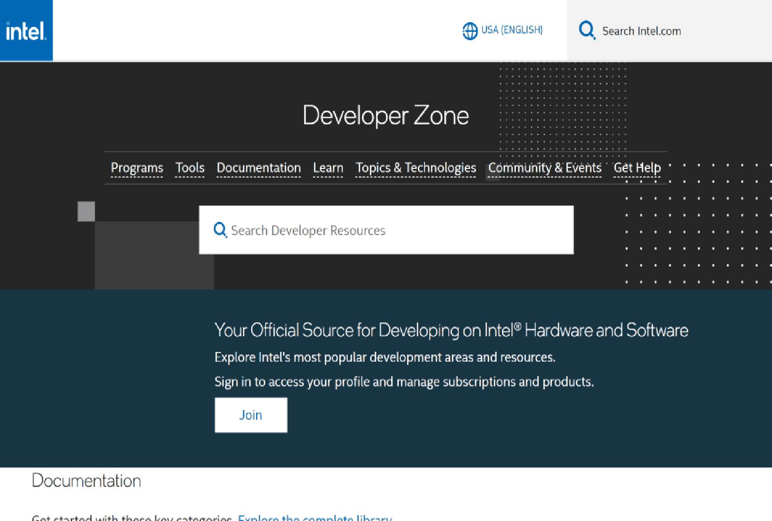The height and width of the screenshot is (521, 772).
Task: Click the Developer Zone page title
Action: (x=386, y=116)
